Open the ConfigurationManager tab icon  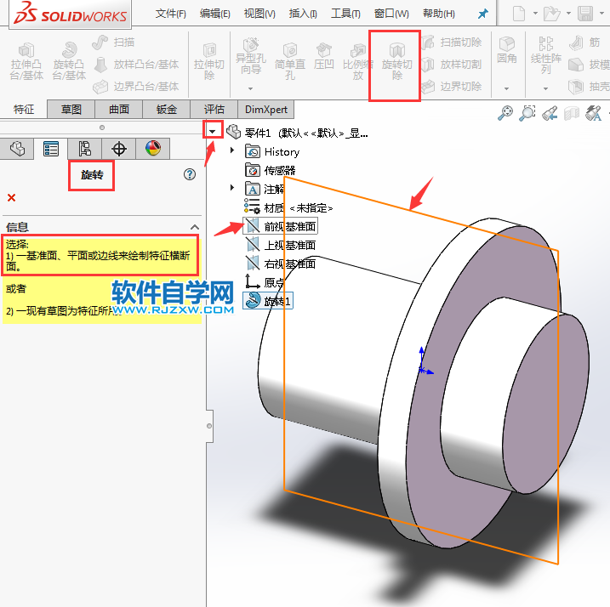85,149
